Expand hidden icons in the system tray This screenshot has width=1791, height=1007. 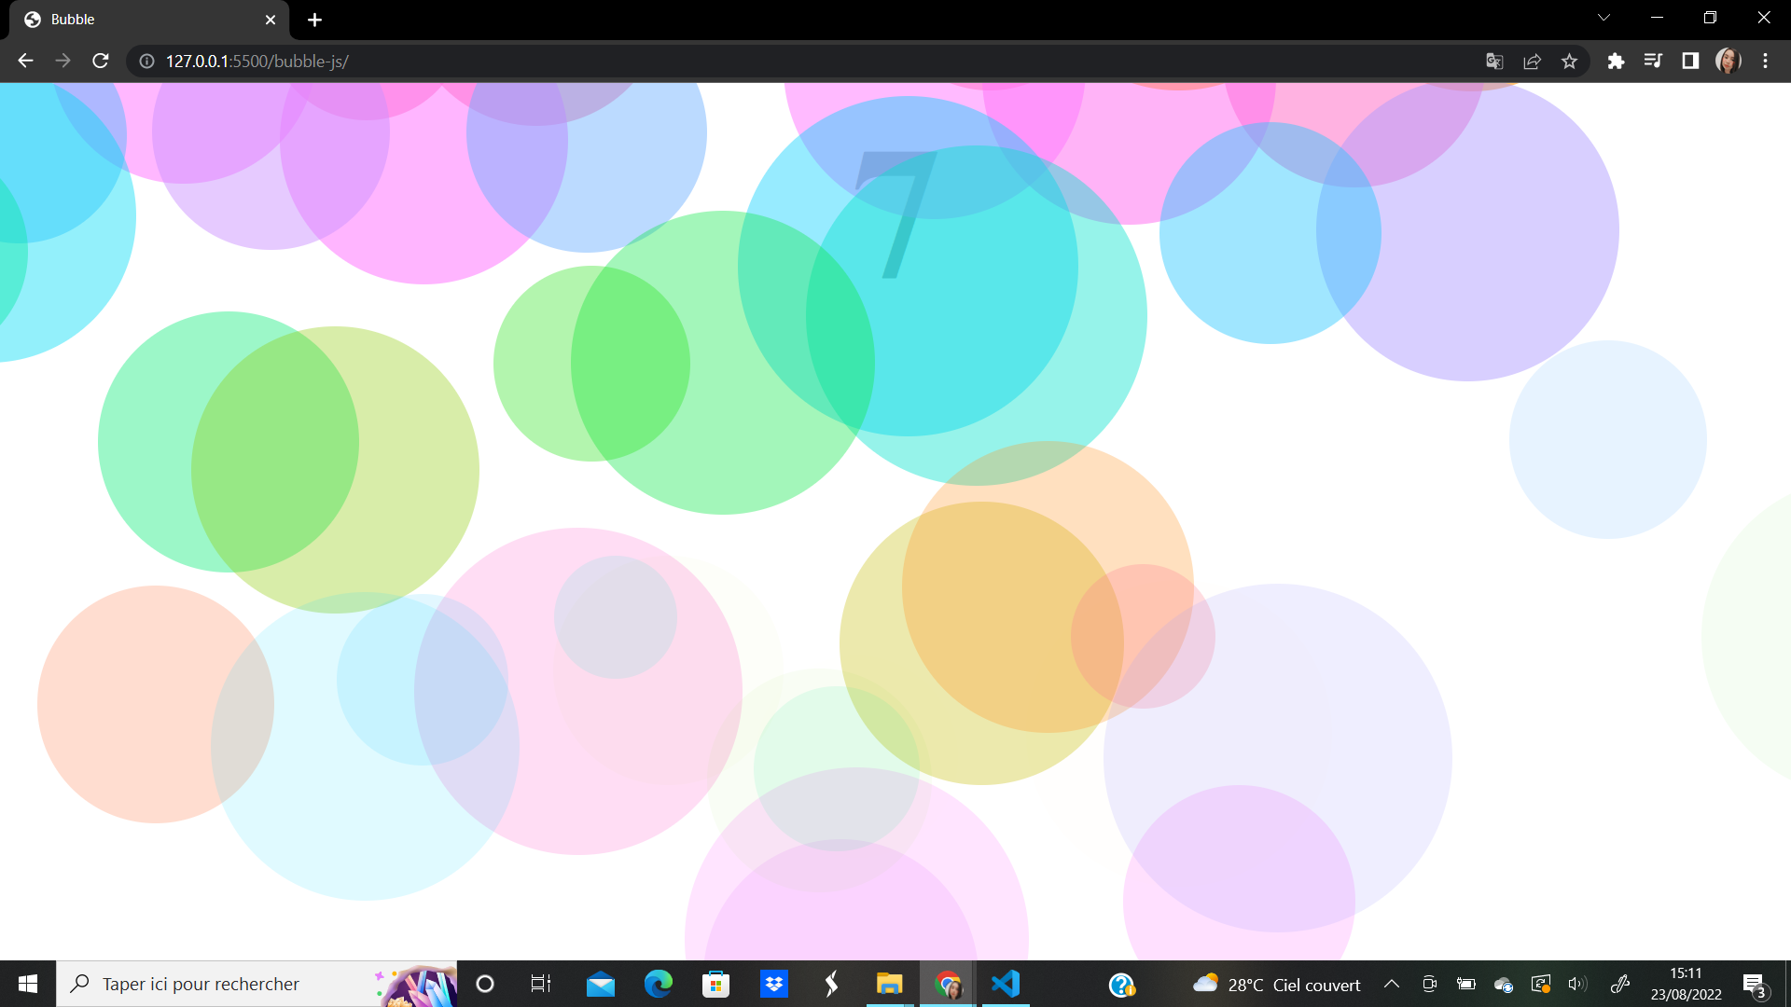coord(1392,984)
